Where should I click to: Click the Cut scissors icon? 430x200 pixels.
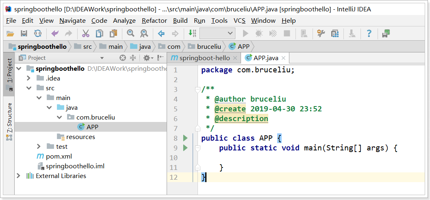click(86, 34)
